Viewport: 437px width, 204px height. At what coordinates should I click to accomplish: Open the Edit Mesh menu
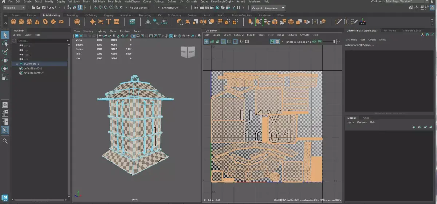(98, 1)
